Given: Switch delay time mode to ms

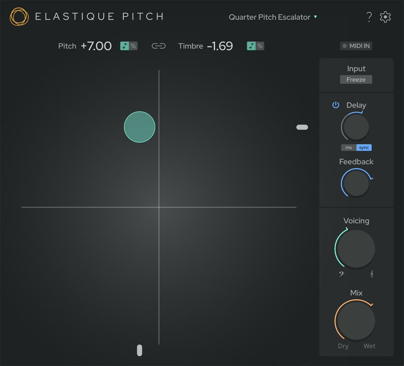Looking at the screenshot, I should [x=348, y=147].
